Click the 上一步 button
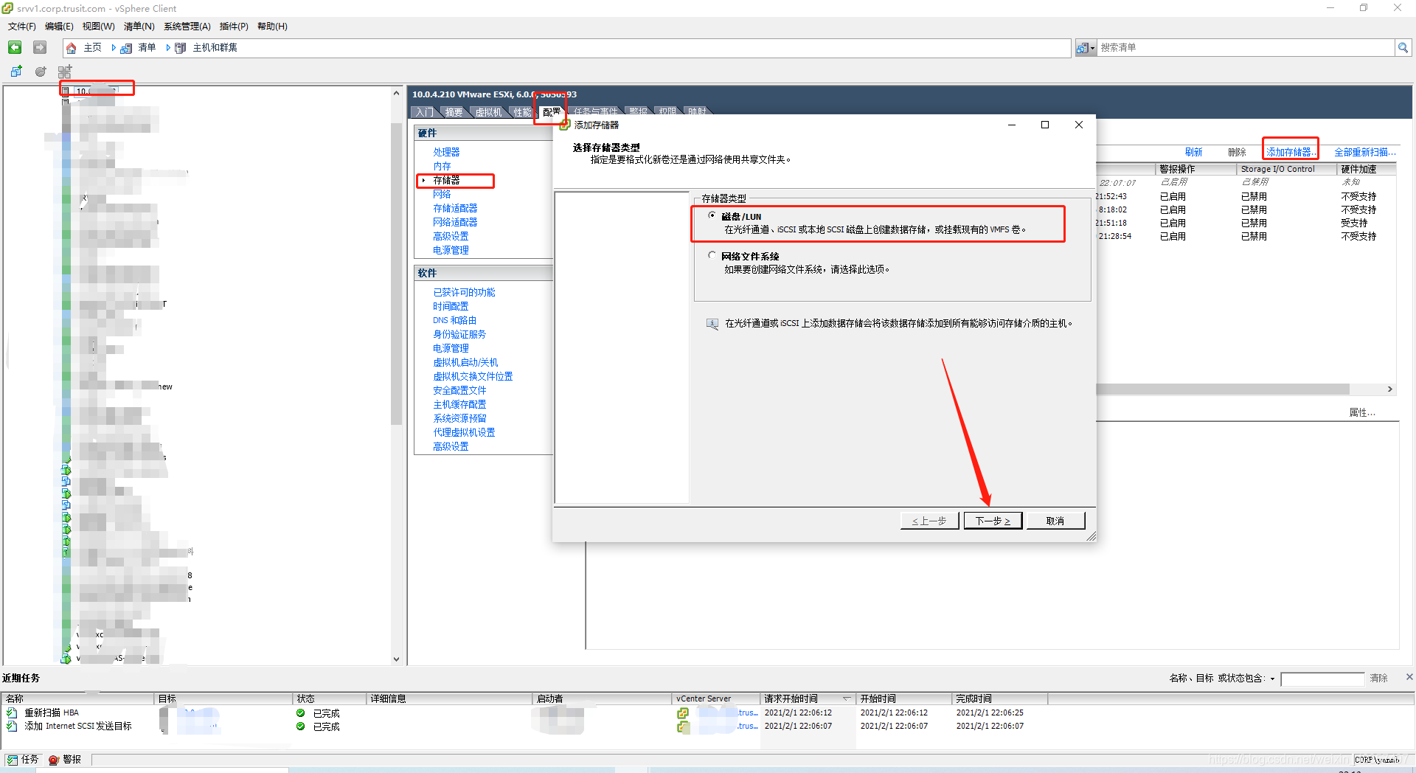 [929, 521]
